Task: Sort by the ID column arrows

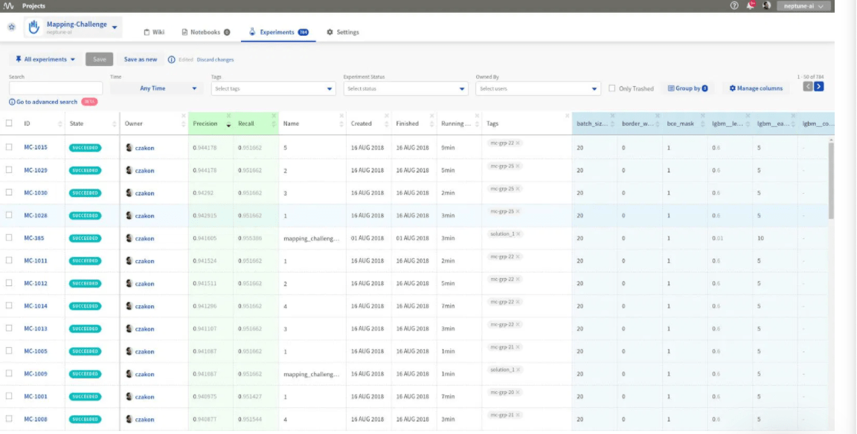Action: (x=60, y=124)
